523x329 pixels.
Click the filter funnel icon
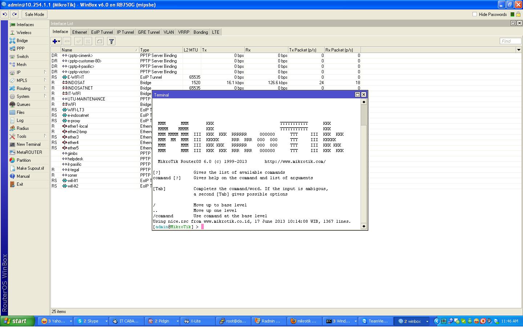(x=112, y=41)
